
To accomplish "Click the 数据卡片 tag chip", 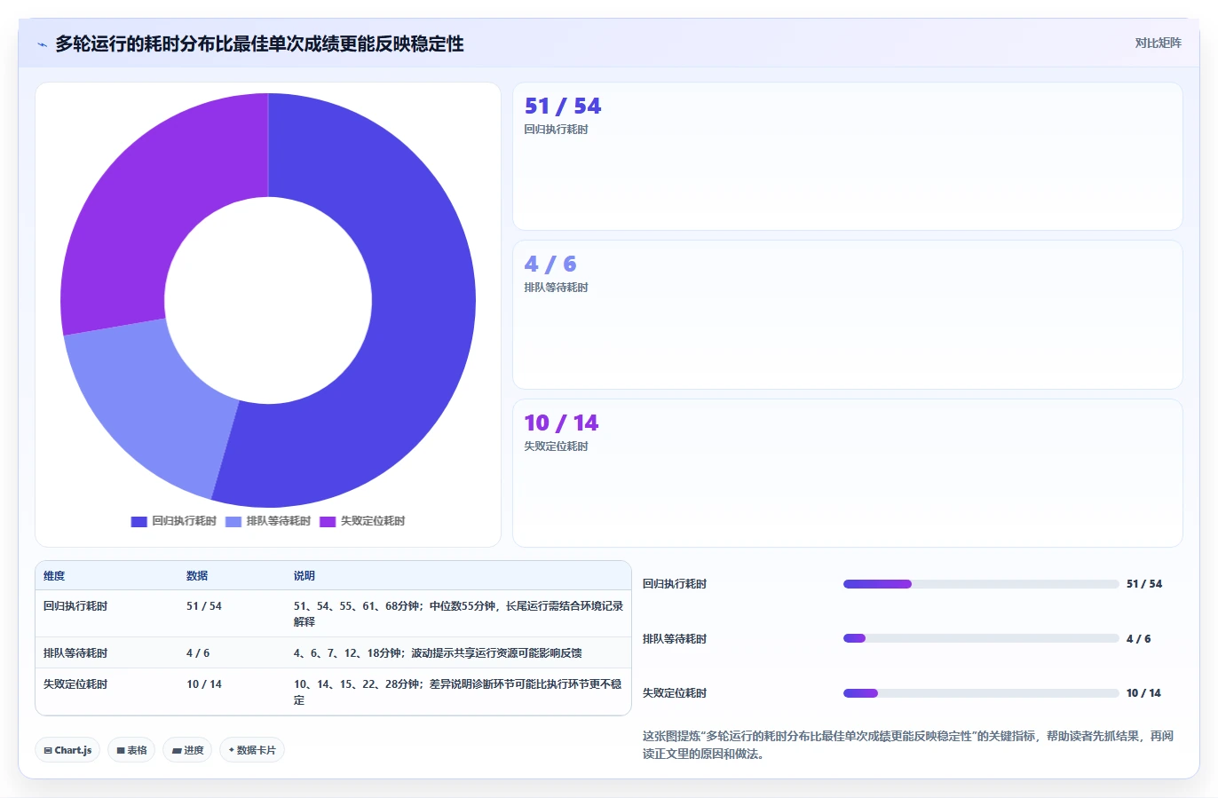I will 252,750.
